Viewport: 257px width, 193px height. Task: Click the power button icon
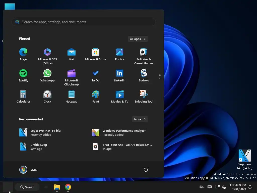click(x=146, y=170)
